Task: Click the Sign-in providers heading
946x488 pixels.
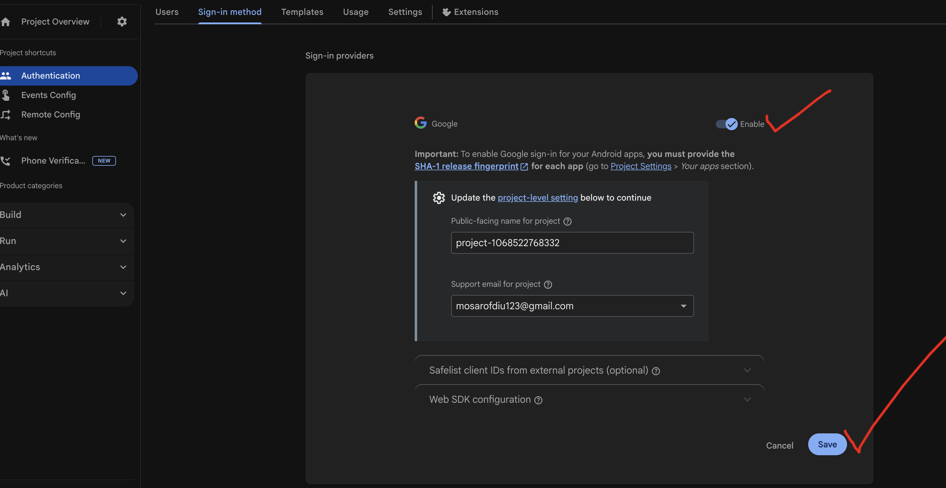Action: tap(339, 56)
